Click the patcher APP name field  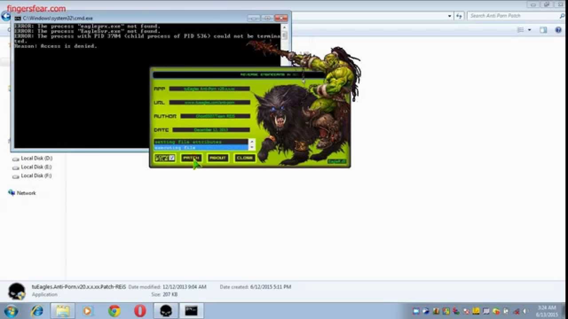point(209,89)
